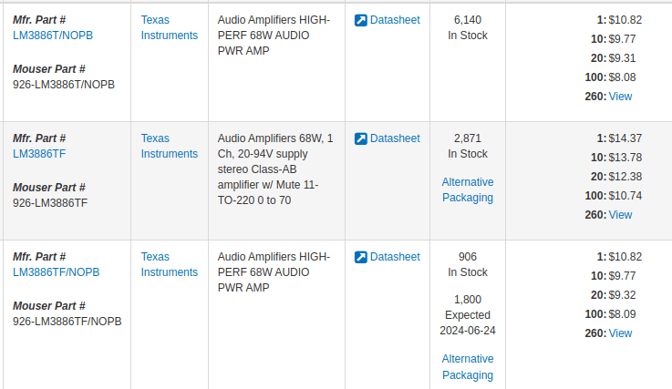Select the 926-LM3886T/NOPB Mouser part number text
Screen dimensions: 672x389
(64, 85)
